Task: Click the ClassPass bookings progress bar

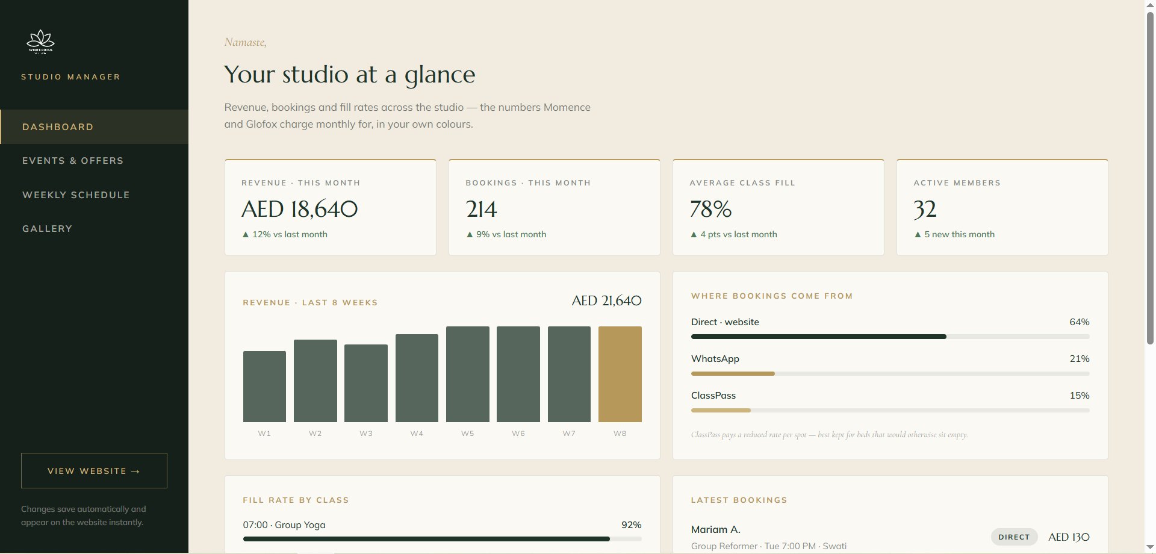Action: 890,410
